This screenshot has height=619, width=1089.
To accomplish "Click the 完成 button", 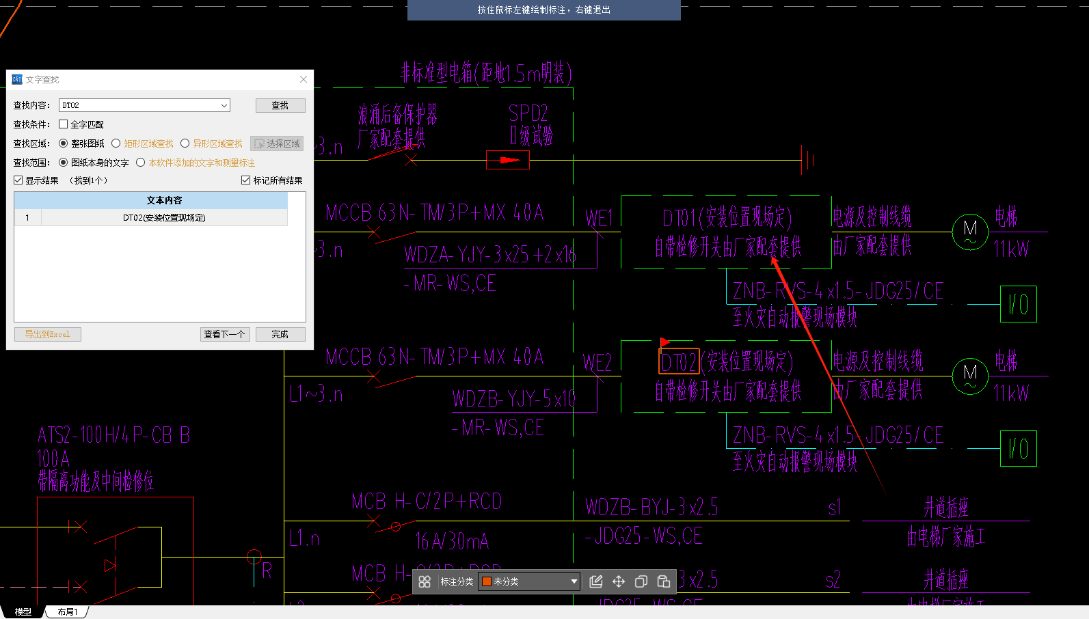I will coord(280,334).
